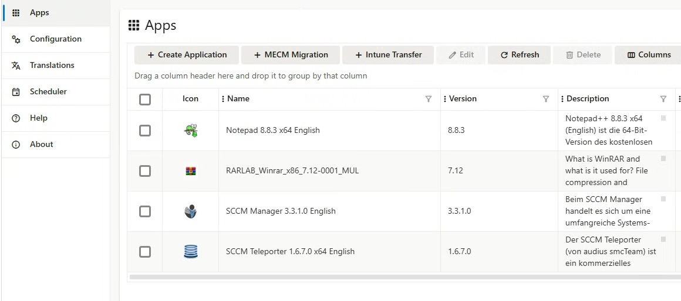Click the trash icon on the Delete button
Image resolution: width=681 pixels, height=301 pixels.
[569, 55]
